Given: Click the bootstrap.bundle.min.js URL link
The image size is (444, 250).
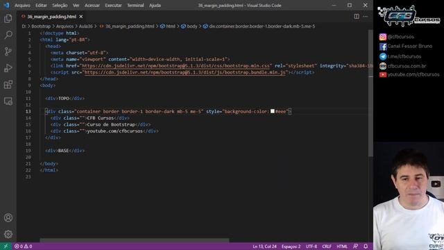Looking at the screenshot, I should [x=185, y=72].
